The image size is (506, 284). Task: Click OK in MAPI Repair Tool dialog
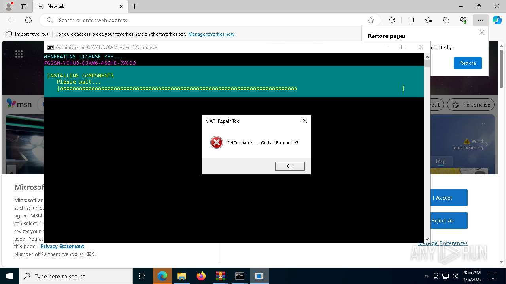pyautogui.click(x=290, y=166)
